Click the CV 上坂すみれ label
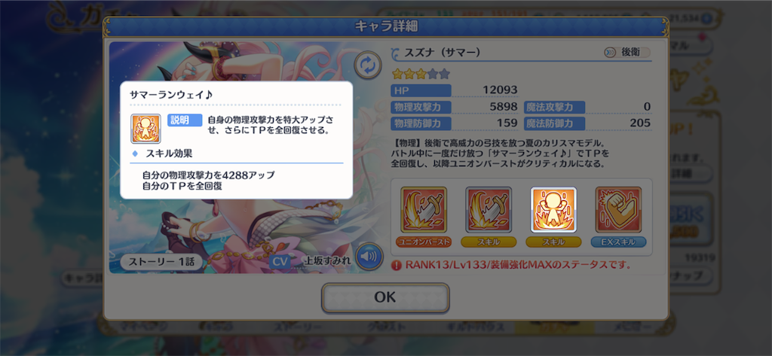 pyautogui.click(x=310, y=261)
